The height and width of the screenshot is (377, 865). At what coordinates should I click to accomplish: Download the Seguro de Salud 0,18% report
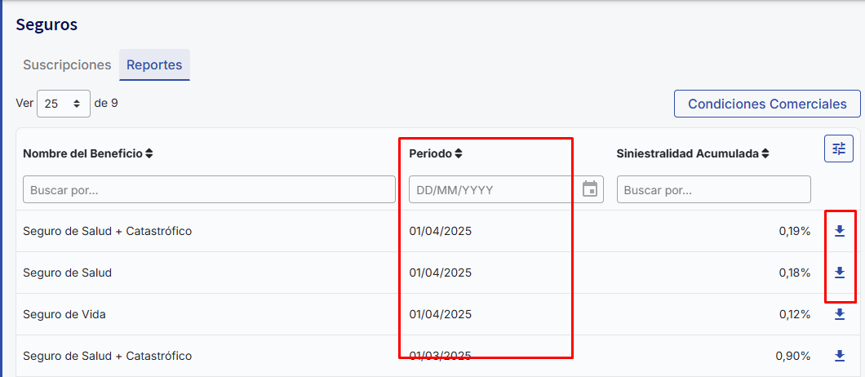tap(839, 273)
